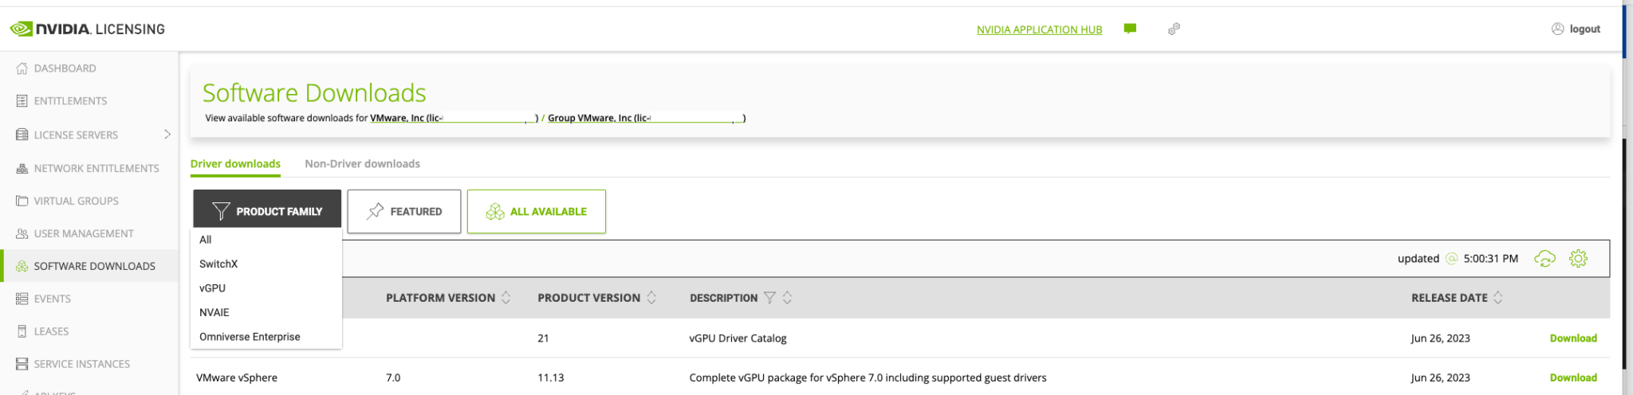
Task: Click the Description column filter icon
Action: click(769, 298)
